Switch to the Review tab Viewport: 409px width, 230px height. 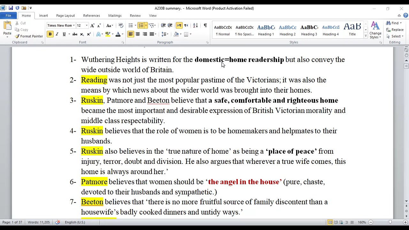pyautogui.click(x=135, y=16)
